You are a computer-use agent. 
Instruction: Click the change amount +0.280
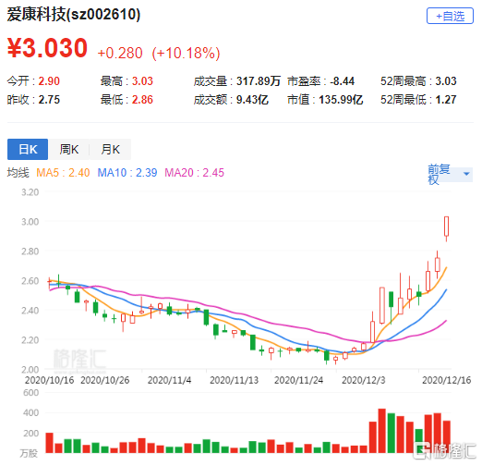click(x=120, y=53)
